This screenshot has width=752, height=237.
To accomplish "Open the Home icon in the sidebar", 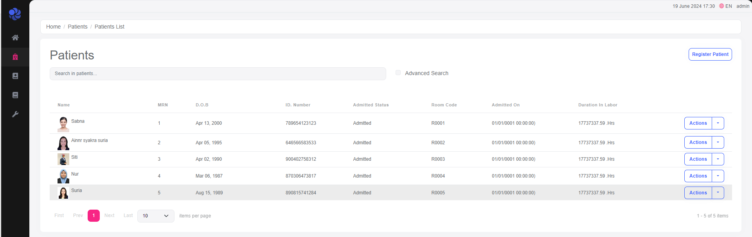I will tap(15, 38).
